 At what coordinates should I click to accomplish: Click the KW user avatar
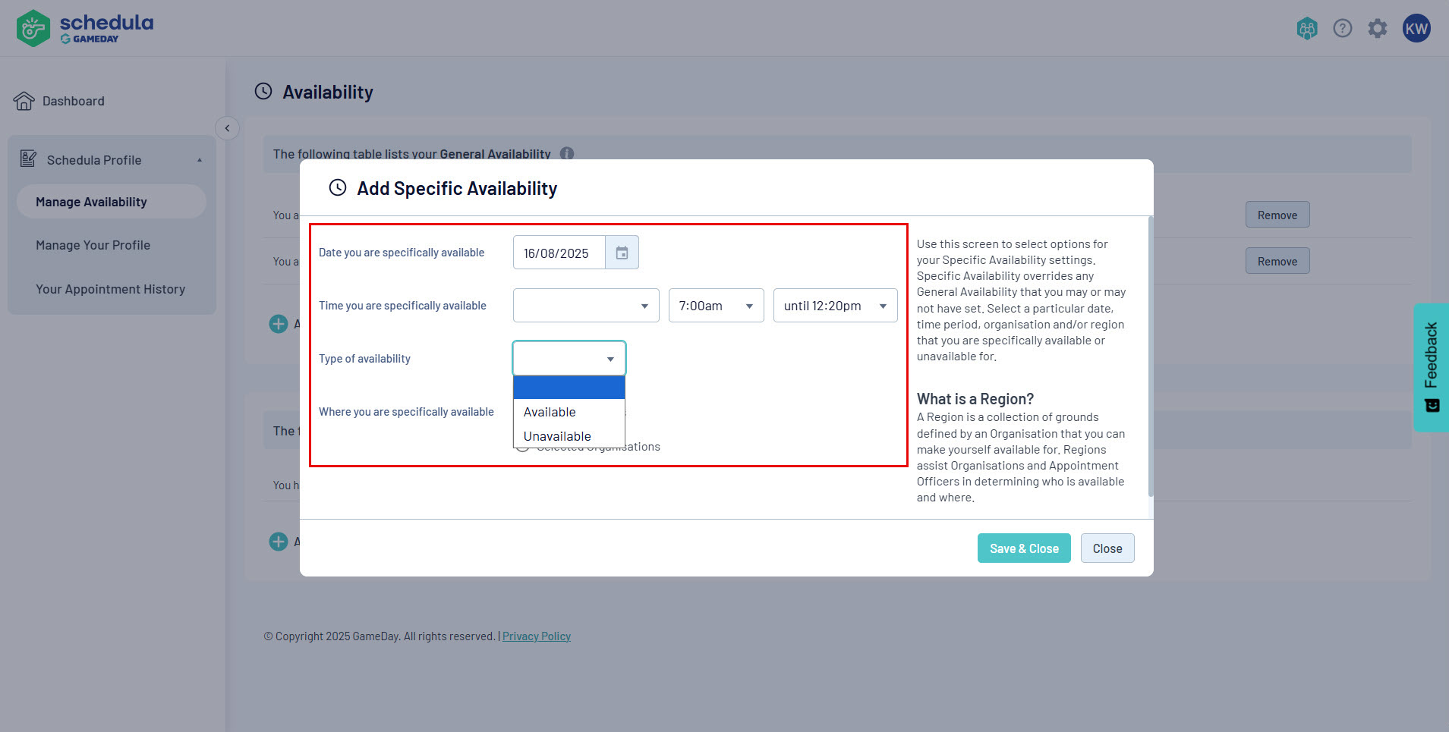coord(1416,29)
